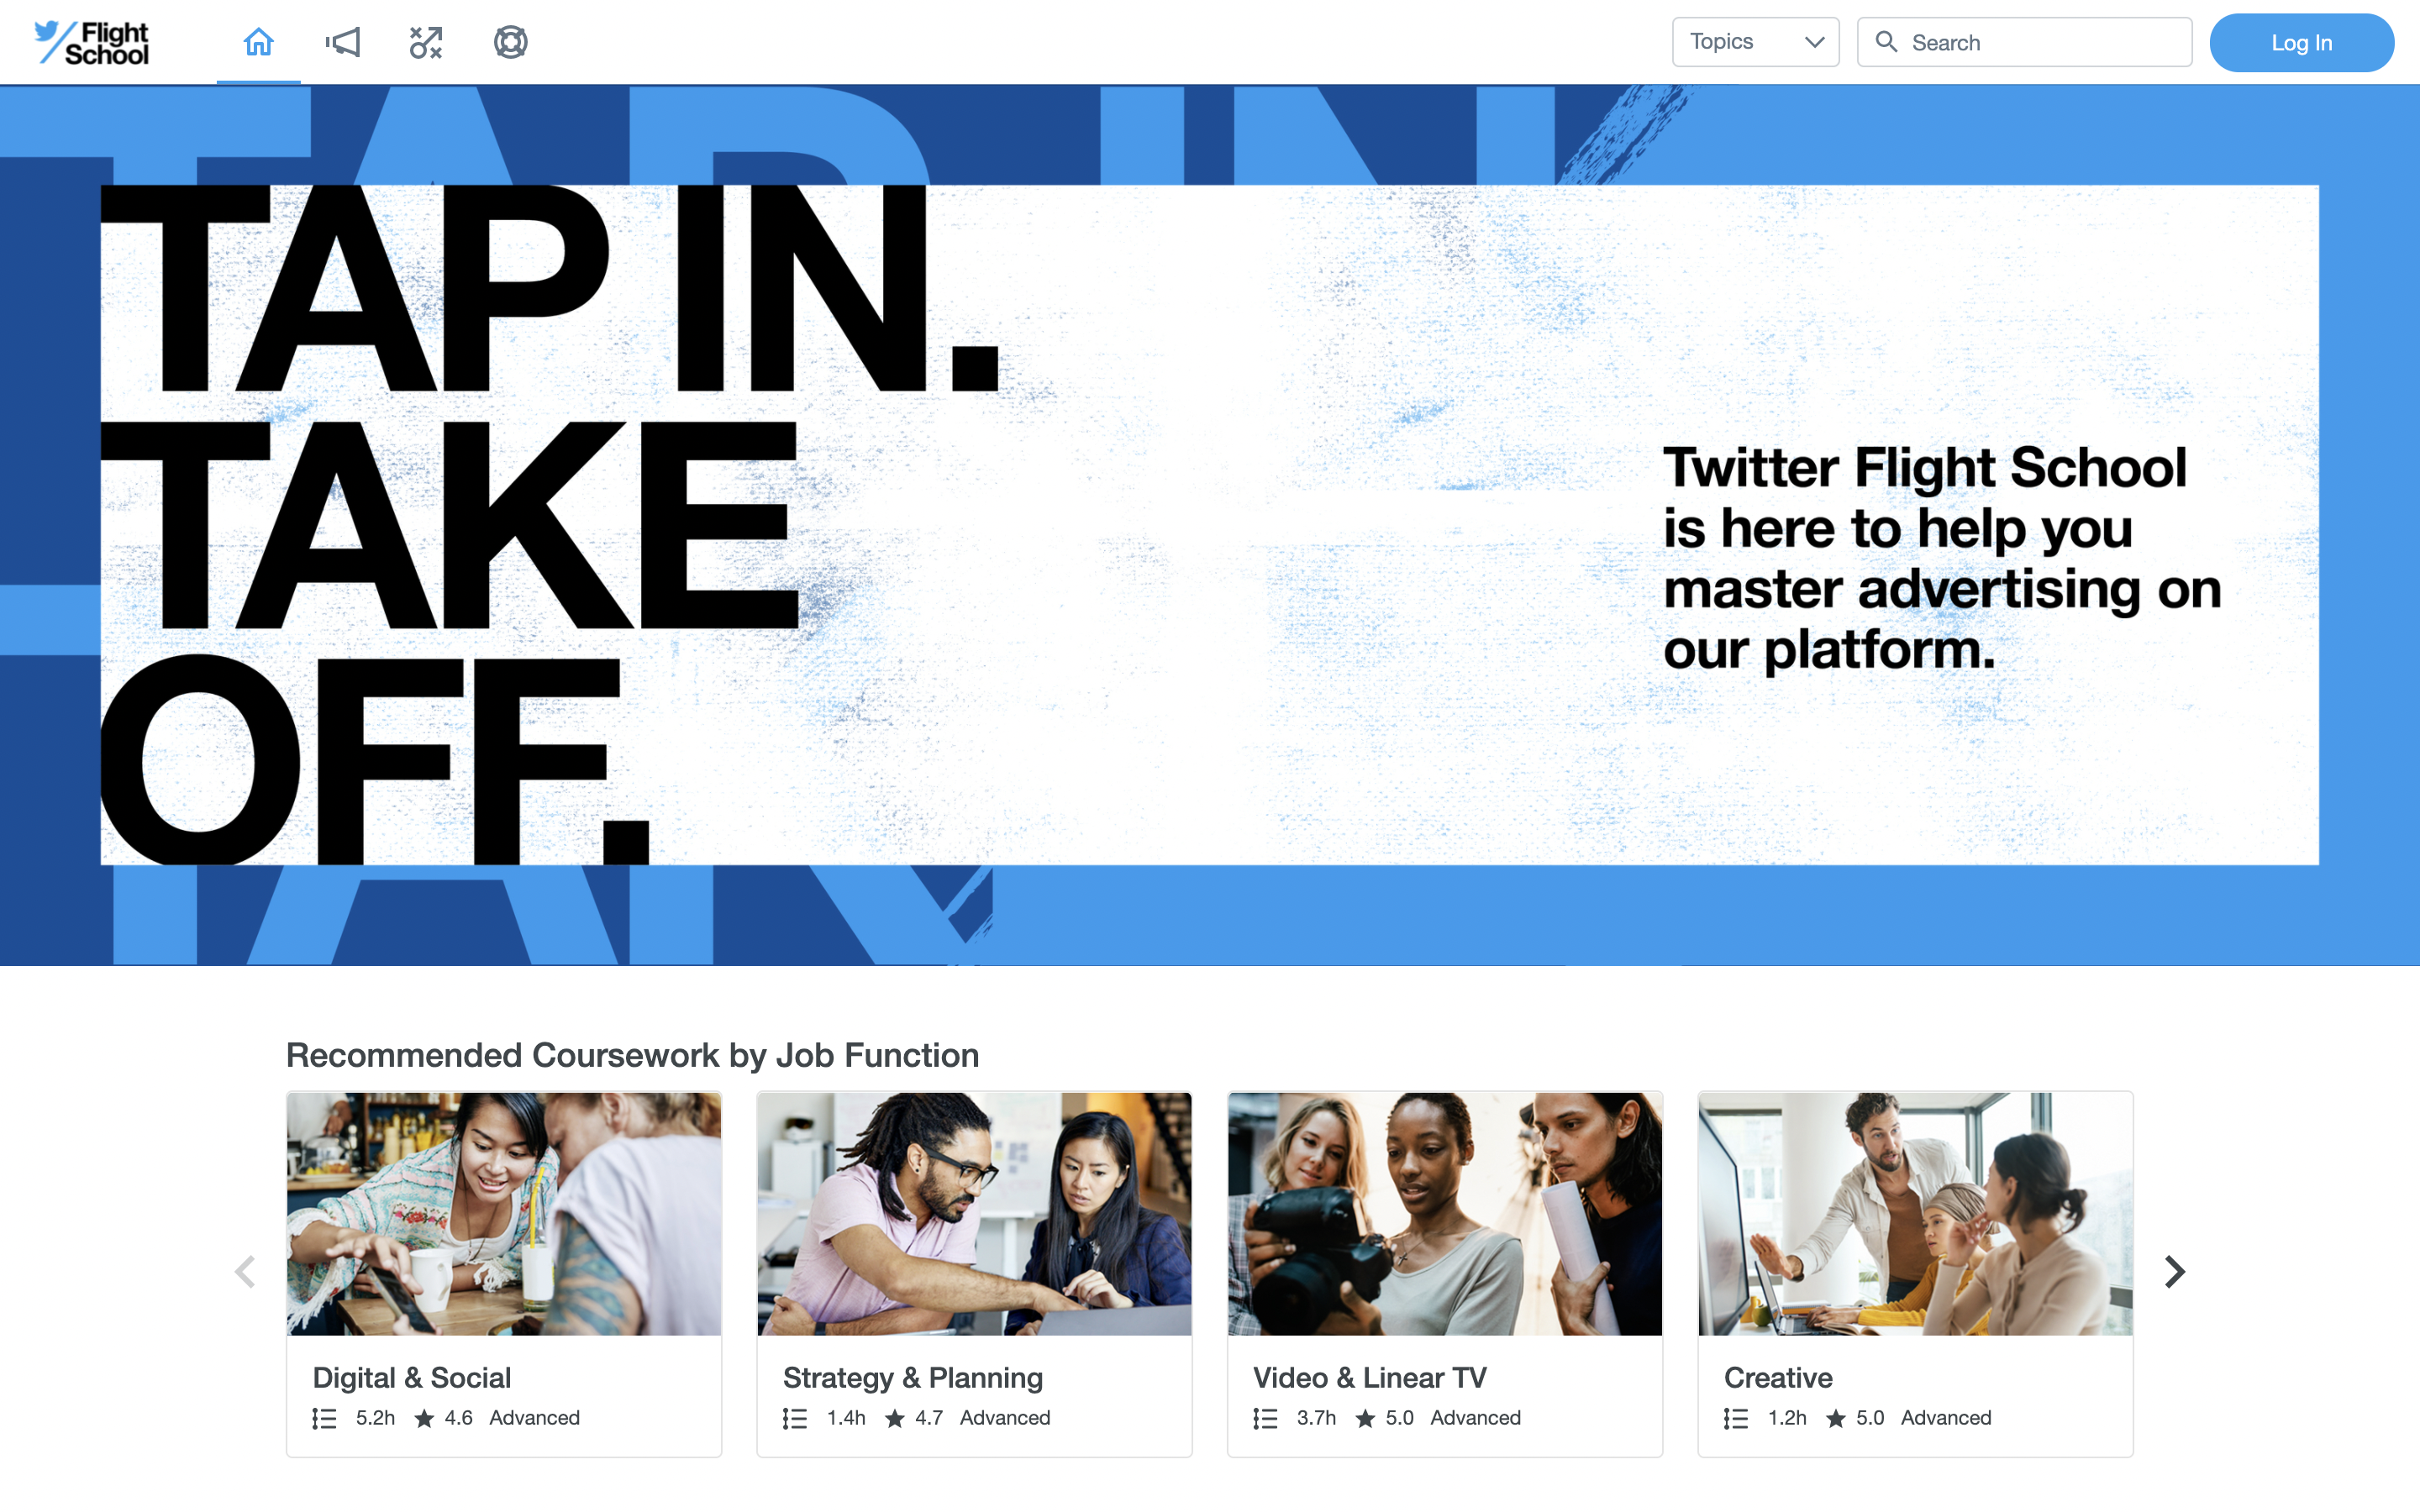Click the Creative course title link

[x=1778, y=1378]
